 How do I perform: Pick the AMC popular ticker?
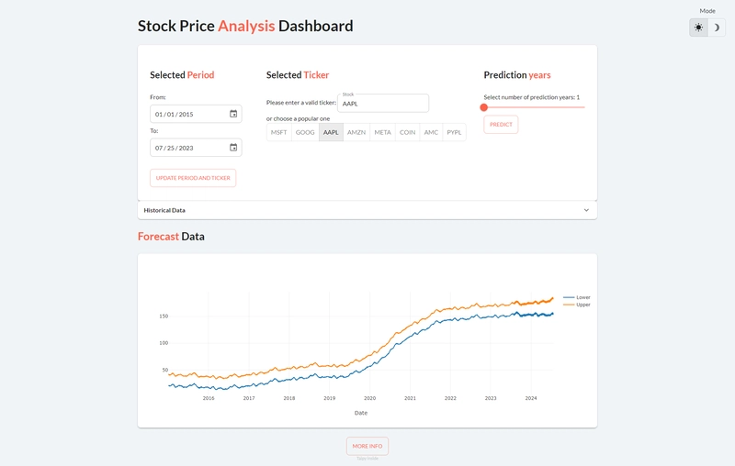(431, 132)
